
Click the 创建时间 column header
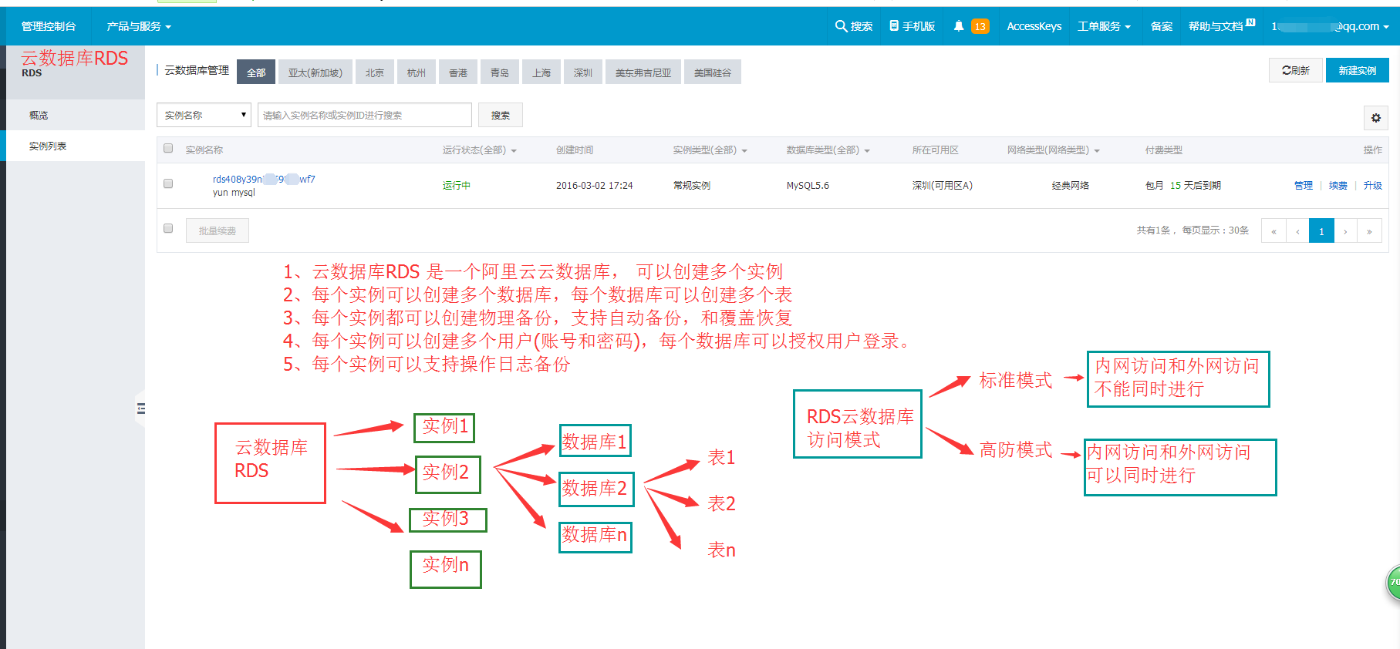(575, 150)
